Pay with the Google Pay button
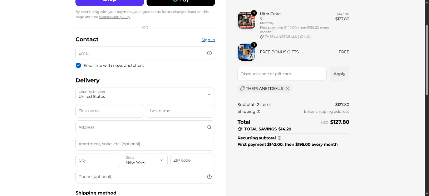The image size is (429, 196). pos(181,2)
